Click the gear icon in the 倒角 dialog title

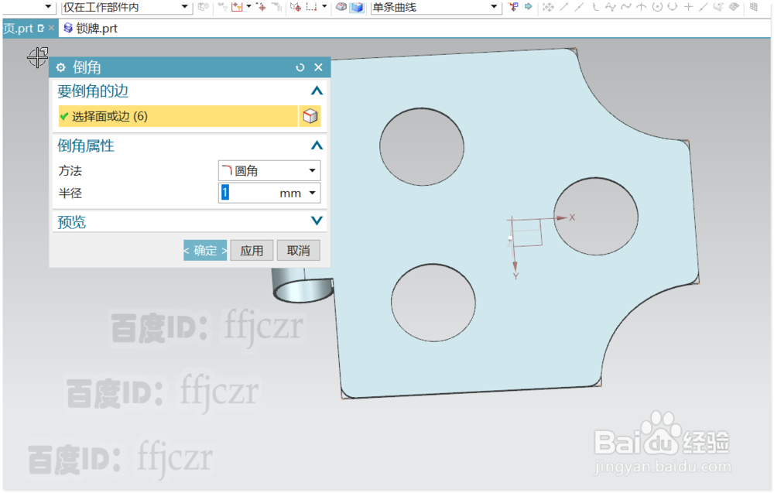(60, 67)
